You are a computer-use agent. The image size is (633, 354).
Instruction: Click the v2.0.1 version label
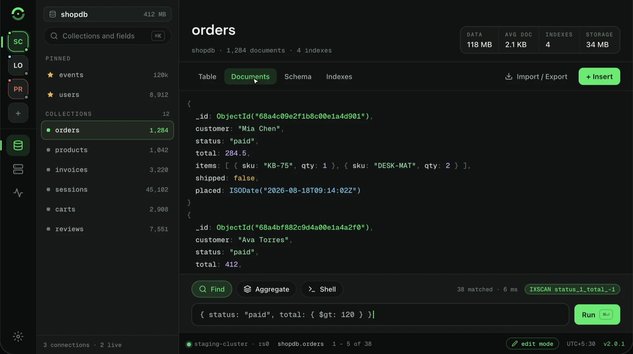point(614,344)
